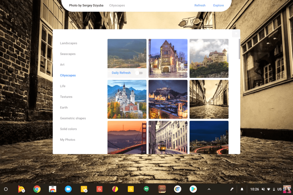
Task: Open the My Photos category
Action: tap(68, 140)
